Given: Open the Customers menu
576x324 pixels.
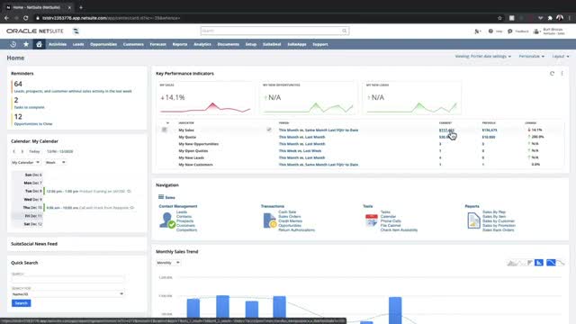Looking at the screenshot, I should 133,44.
